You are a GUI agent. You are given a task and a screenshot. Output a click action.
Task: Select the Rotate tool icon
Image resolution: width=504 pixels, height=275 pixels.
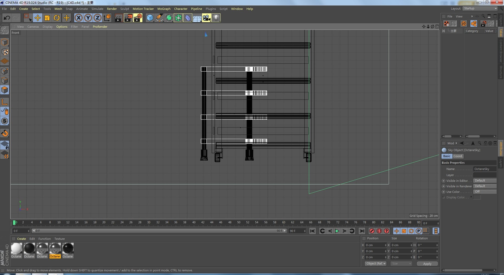(57, 18)
